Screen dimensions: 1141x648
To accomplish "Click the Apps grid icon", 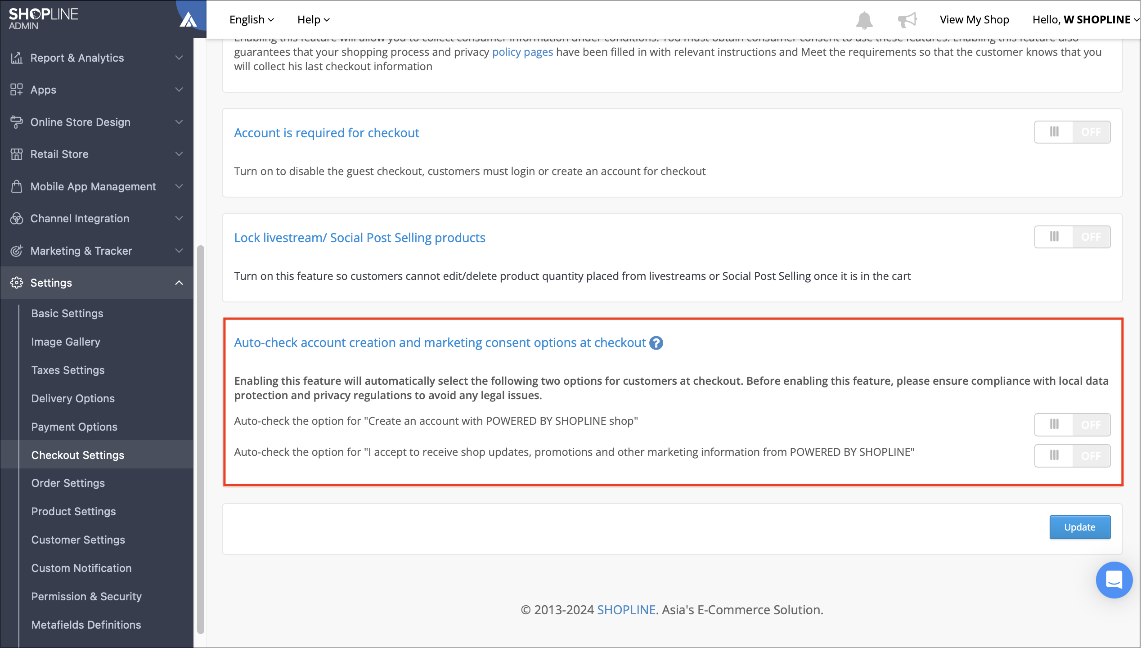I will (x=17, y=90).
